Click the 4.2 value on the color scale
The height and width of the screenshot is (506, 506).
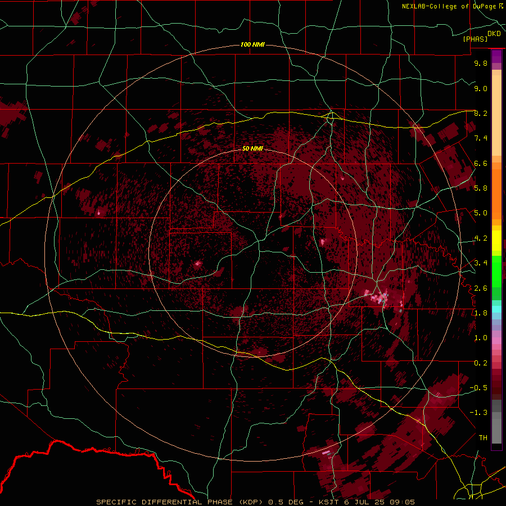(x=481, y=238)
